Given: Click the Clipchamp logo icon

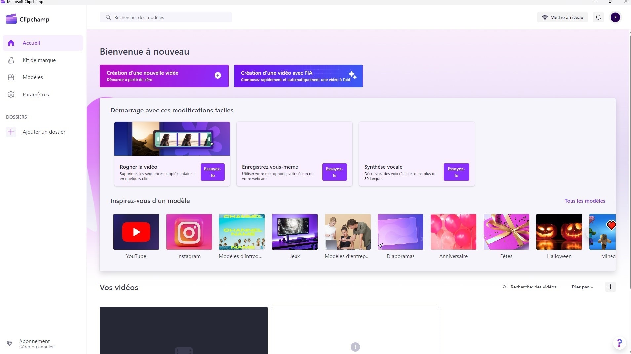Looking at the screenshot, I should [11, 19].
